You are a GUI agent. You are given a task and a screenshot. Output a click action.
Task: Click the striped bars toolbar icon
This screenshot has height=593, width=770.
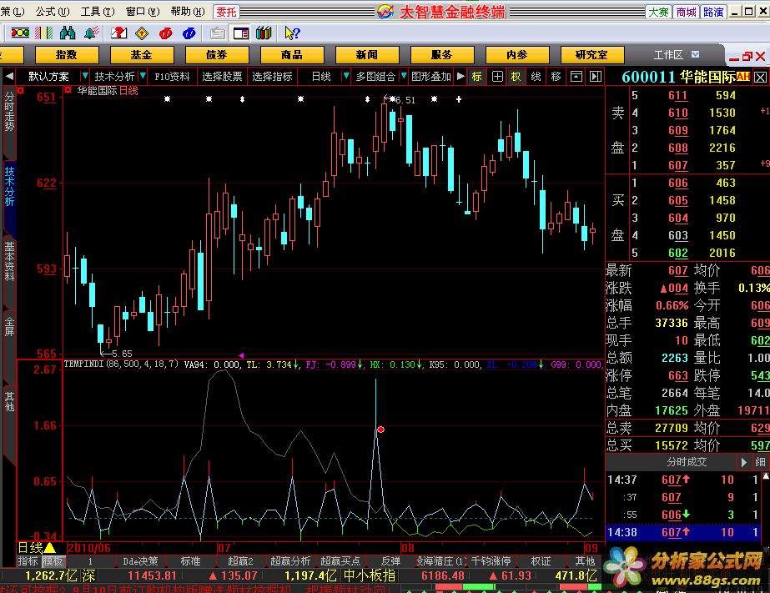(x=43, y=33)
